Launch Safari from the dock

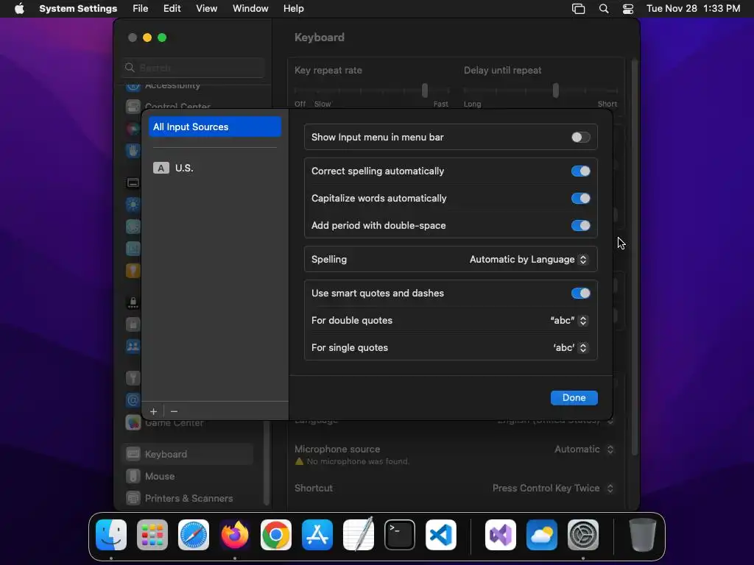[x=194, y=535]
